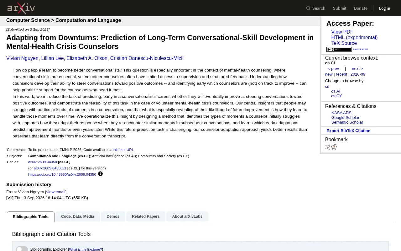401x251 pixels.
Task: Click 'What is the Explorer?' link
Action: click(86, 249)
